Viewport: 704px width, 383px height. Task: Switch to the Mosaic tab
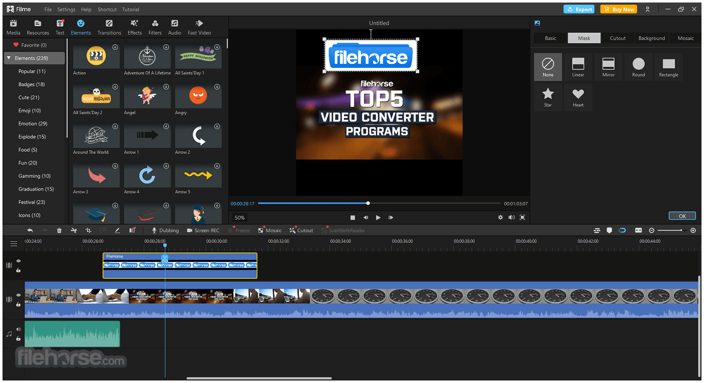(685, 38)
